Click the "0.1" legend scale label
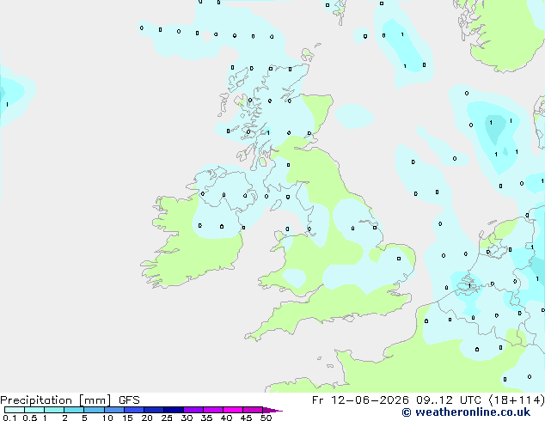The image size is (545, 421). [x=9, y=418]
